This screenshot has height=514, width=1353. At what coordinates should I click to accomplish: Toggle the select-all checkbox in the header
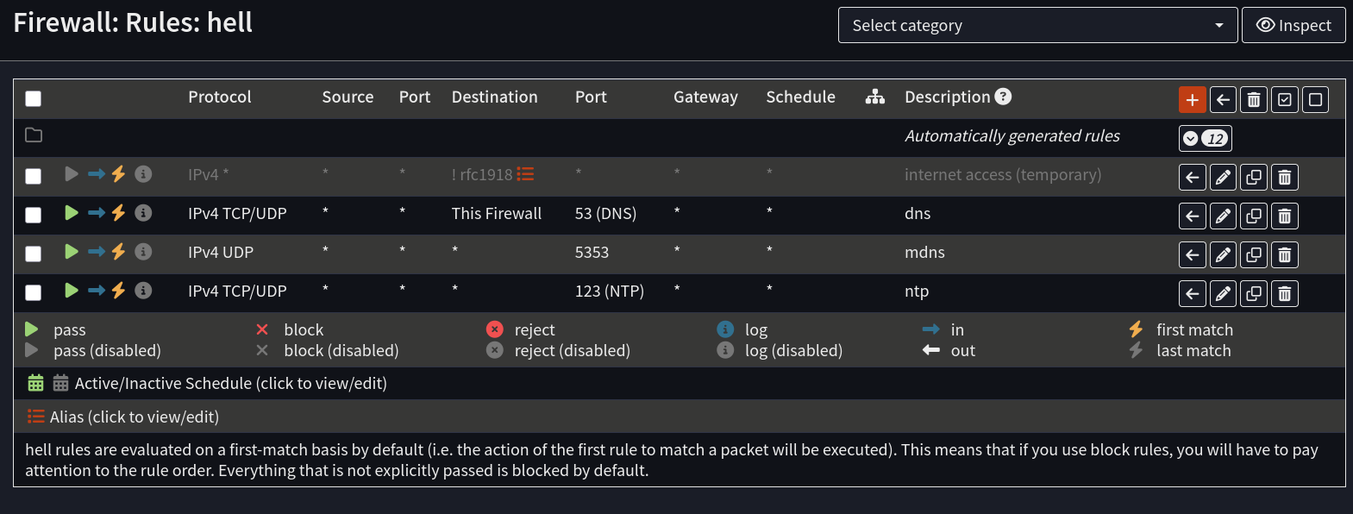coord(33,98)
